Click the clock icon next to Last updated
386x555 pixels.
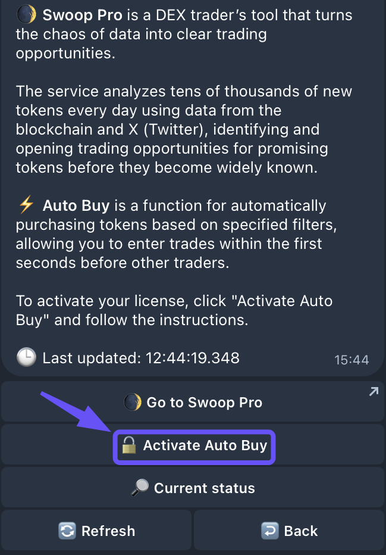pos(26,357)
